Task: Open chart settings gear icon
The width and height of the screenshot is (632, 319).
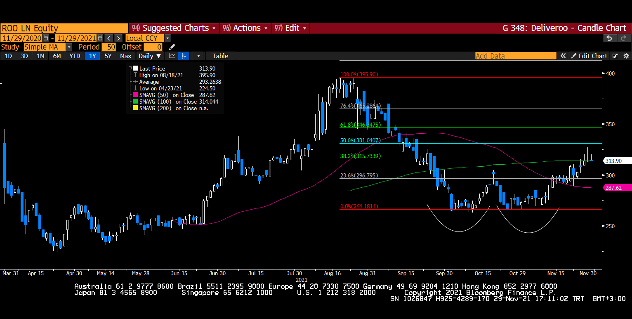Action: [626, 56]
